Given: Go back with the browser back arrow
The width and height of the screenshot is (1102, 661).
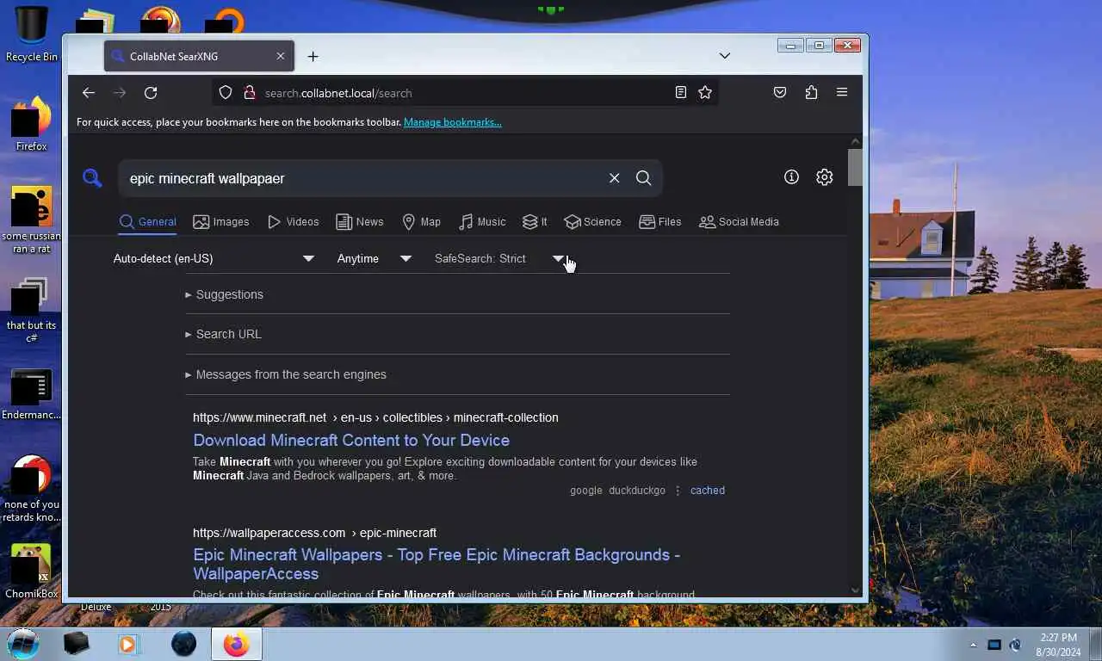Looking at the screenshot, I should (x=89, y=93).
